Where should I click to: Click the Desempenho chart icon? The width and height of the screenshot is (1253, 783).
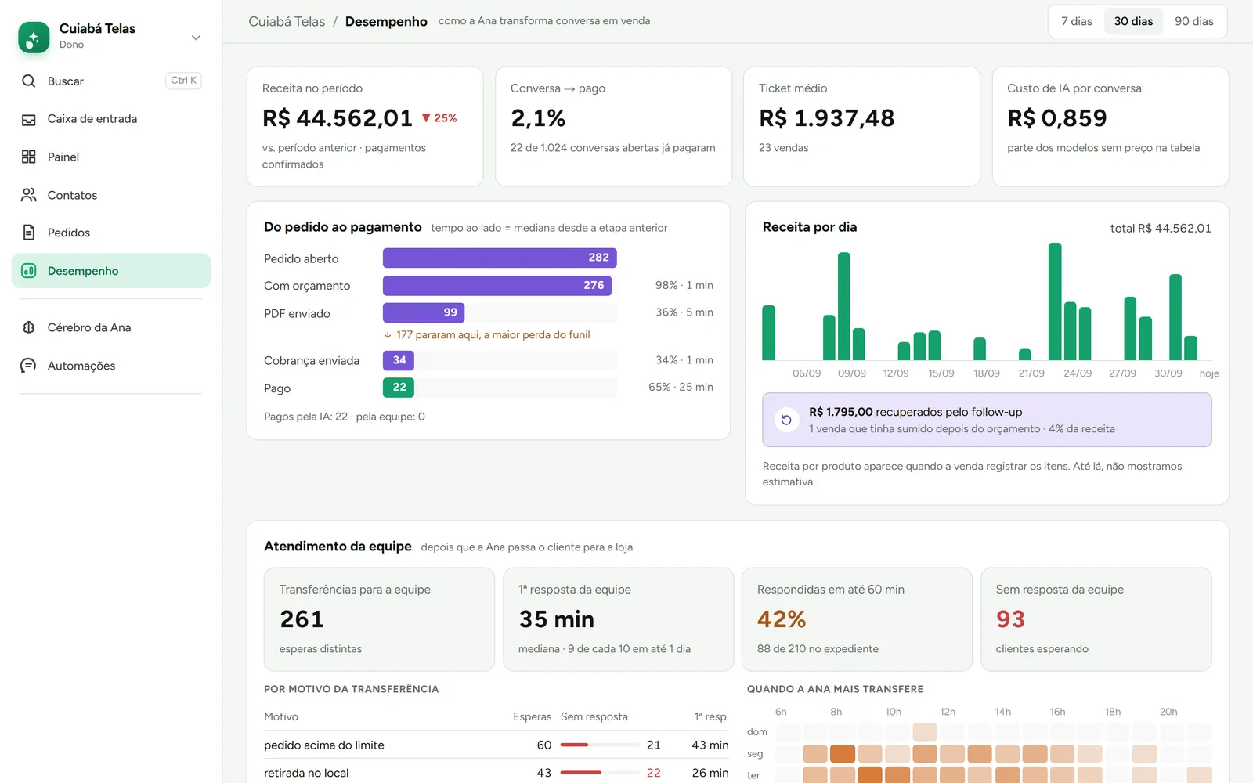[29, 271]
